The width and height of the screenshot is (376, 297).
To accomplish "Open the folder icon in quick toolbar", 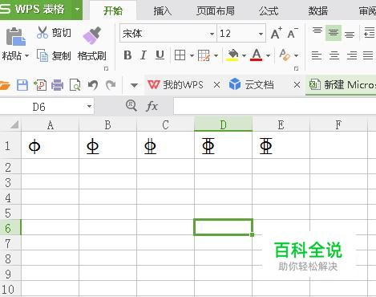I will (x=5, y=85).
